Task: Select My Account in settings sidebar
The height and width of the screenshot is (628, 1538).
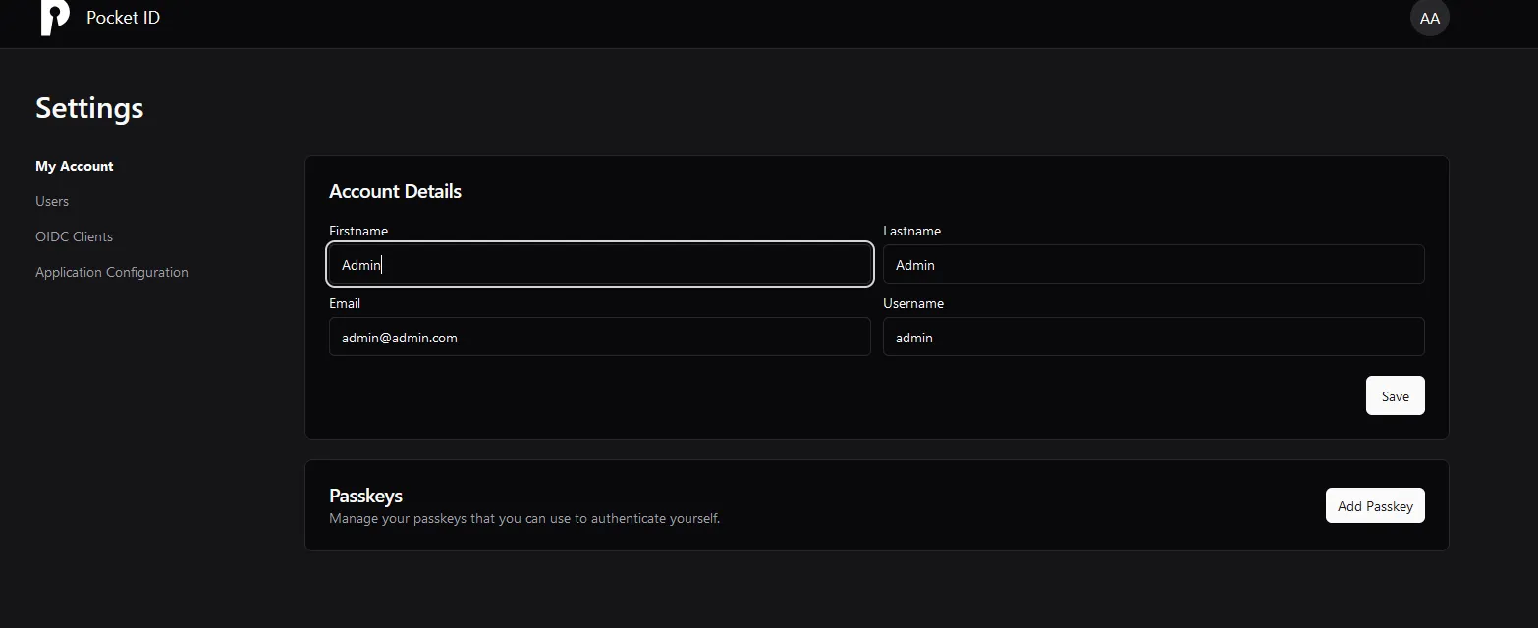Action: [75, 166]
